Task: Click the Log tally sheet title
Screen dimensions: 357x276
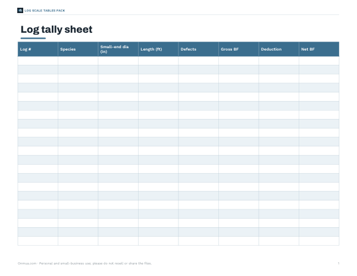Action: point(57,29)
